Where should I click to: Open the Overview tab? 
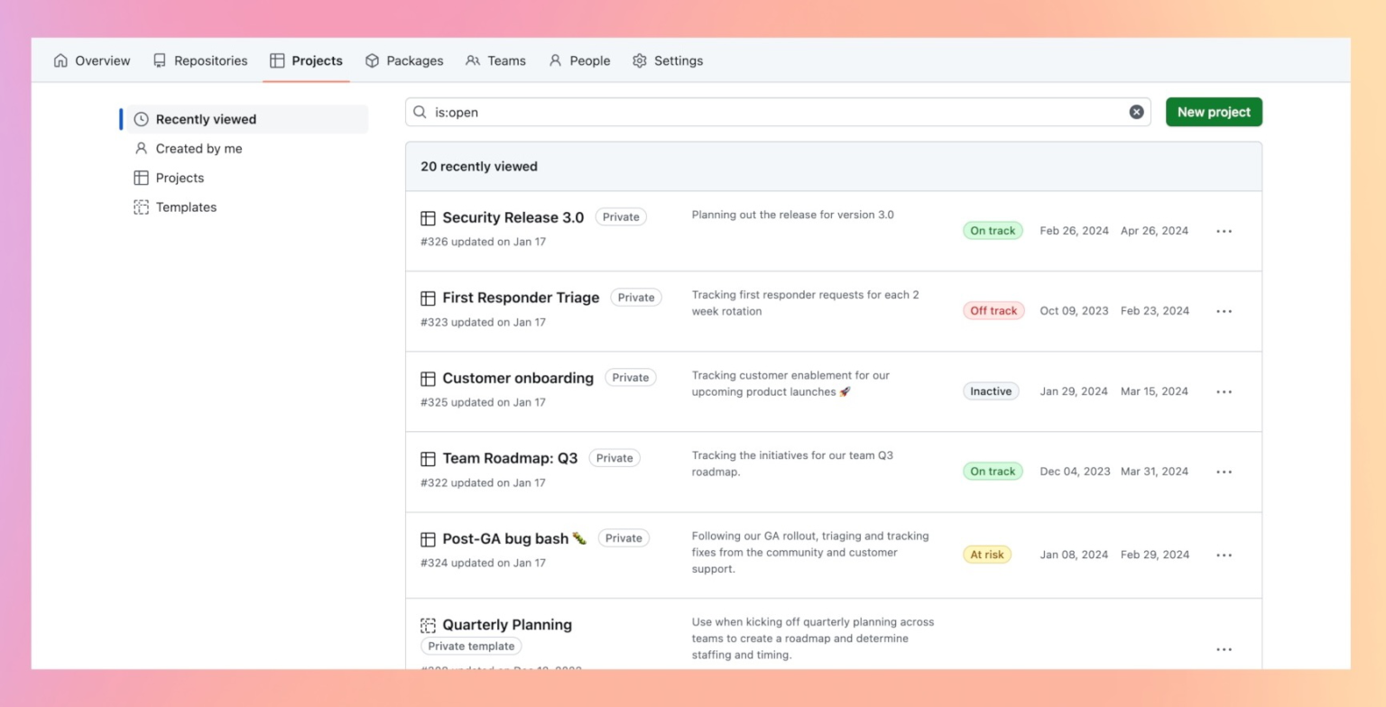click(x=92, y=60)
